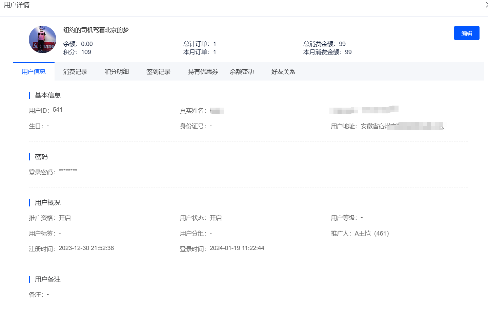This screenshot has height=332, width=488.
Task: Select the 积分明细 tab
Action: point(117,72)
